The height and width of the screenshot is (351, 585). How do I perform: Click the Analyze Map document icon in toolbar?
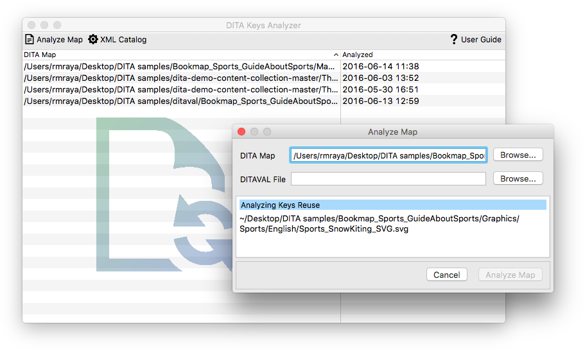pyautogui.click(x=29, y=39)
